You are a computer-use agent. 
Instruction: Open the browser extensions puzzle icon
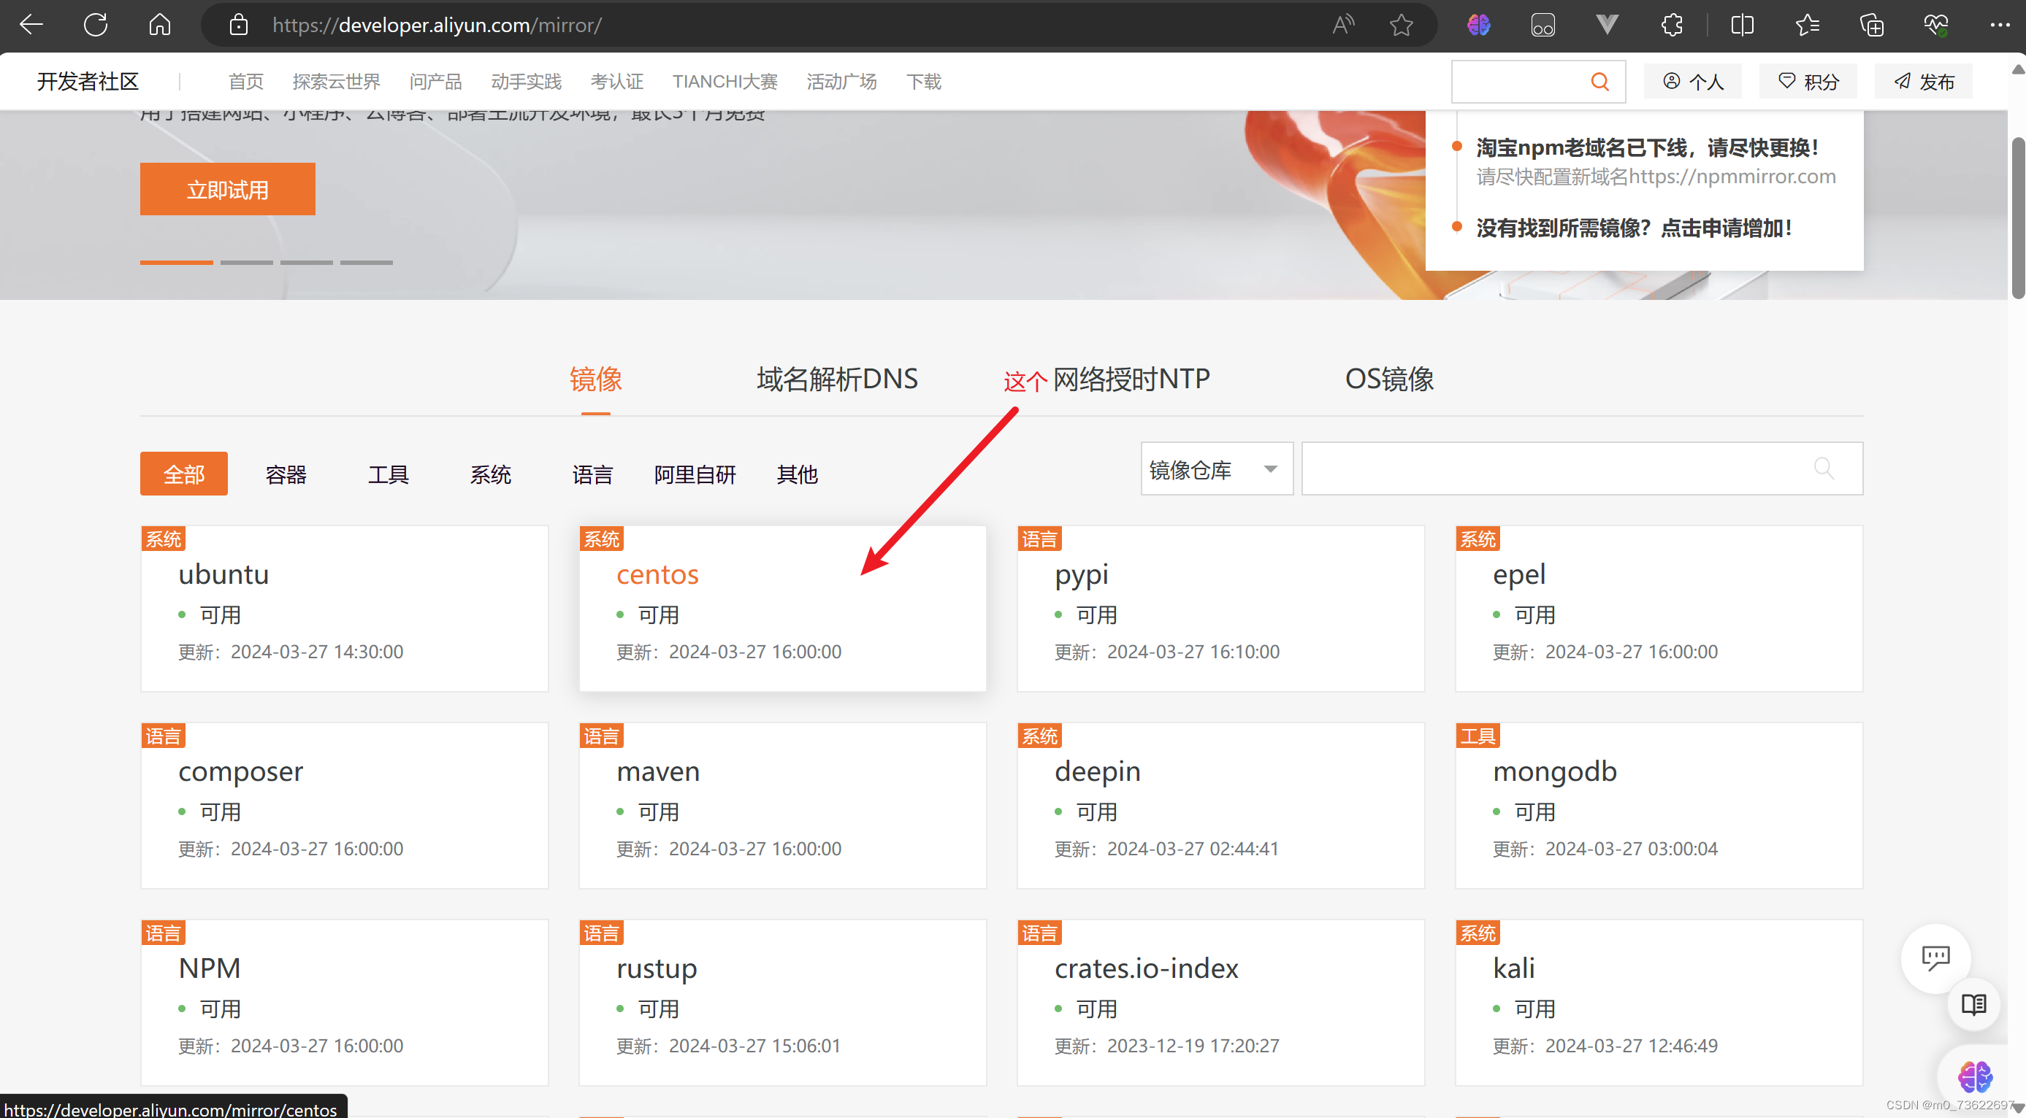(1671, 25)
